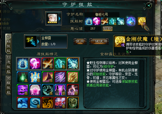
Task: Select the level 40 skill in skill tree
Action: pyautogui.click(x=131, y=21)
